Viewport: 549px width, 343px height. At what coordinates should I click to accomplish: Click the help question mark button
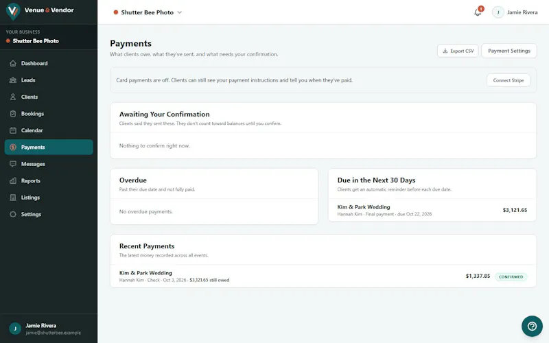click(x=532, y=327)
